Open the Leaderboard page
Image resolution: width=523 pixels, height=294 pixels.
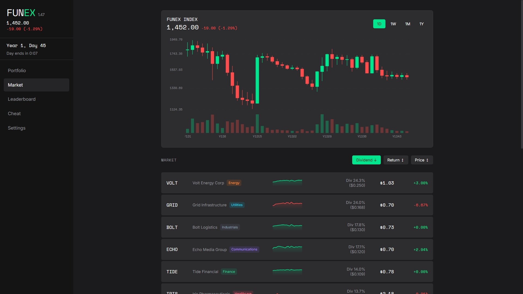point(37,99)
